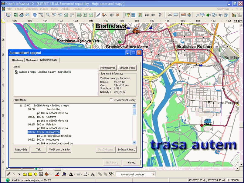Image resolution: width=244 pixels, height=183 pixels.
Task: Open the Hledat menu
Action: tap(55, 9)
